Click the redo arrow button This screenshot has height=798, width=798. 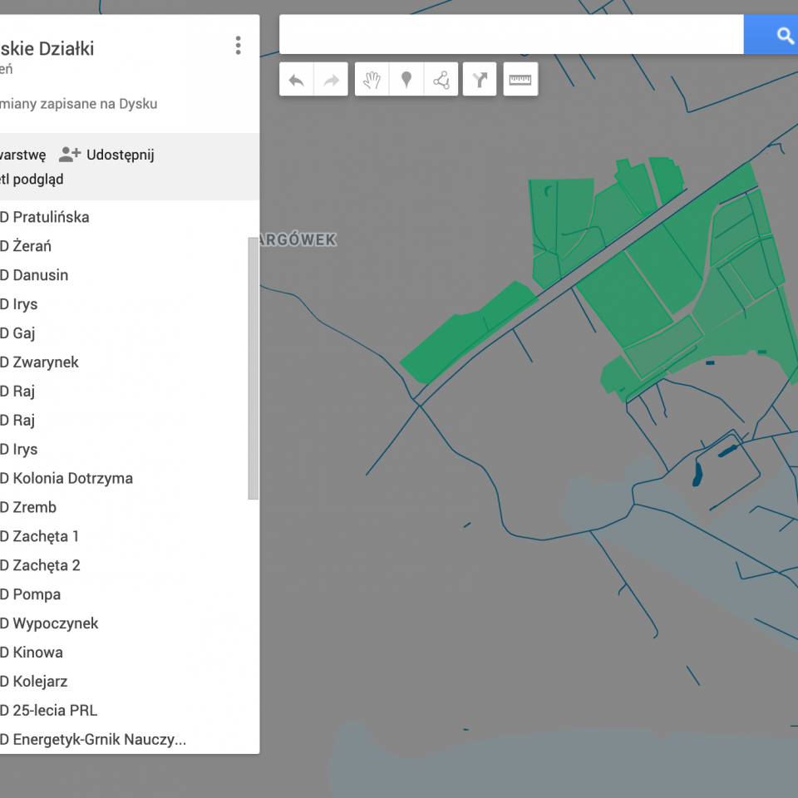click(x=331, y=81)
